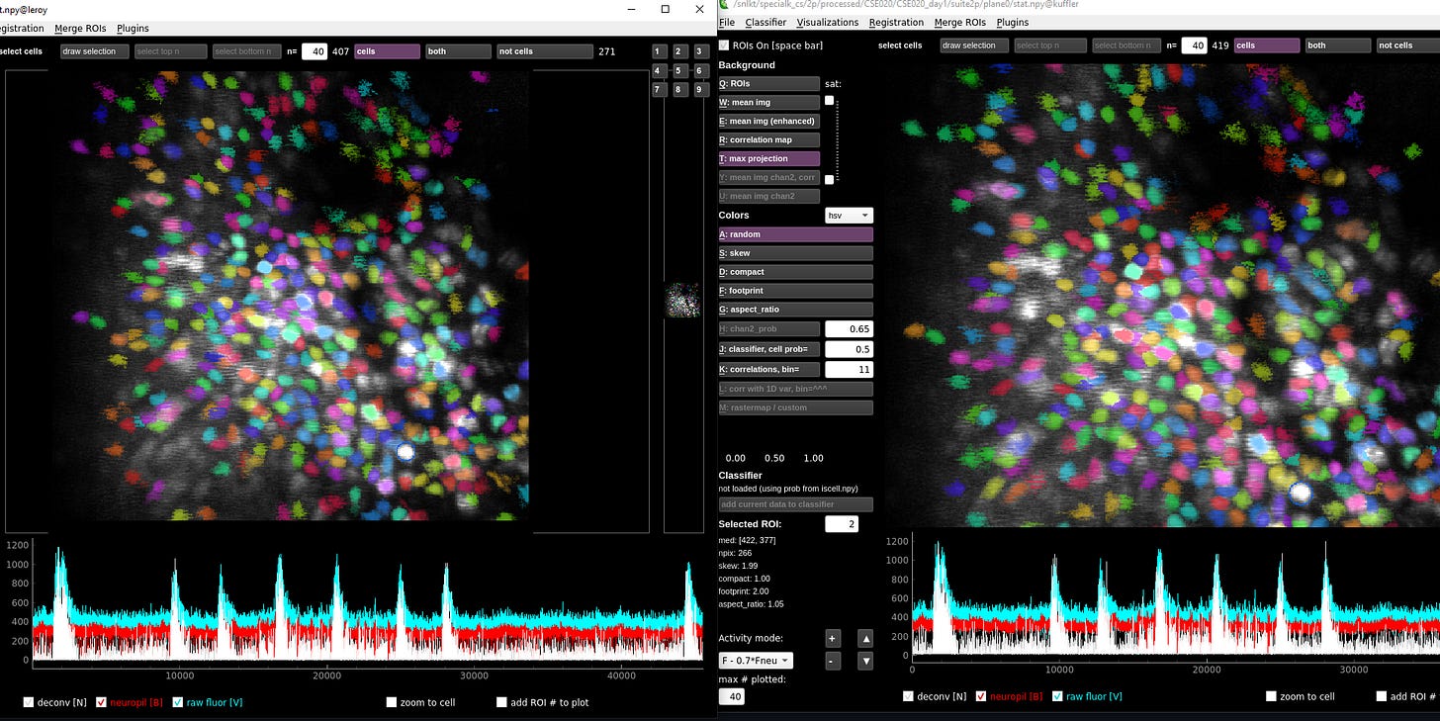Click cells view button in leroy window

(387, 51)
